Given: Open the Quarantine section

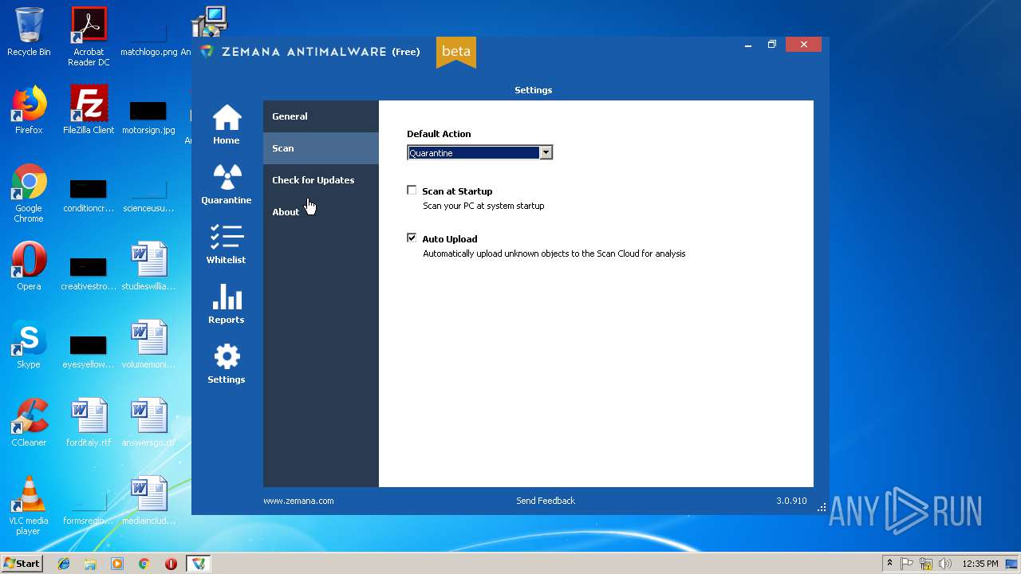Looking at the screenshot, I should point(227,184).
